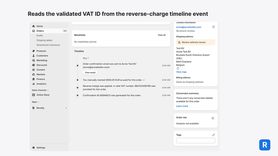Click the Online Store icon
Screen dimensions: 278x156
[33, 95]
